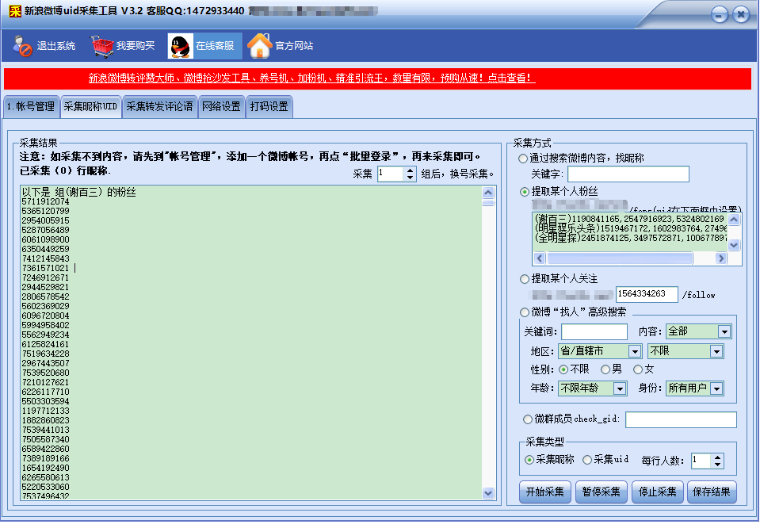
Task: Switch to 打码设置 tab
Action: (269, 107)
